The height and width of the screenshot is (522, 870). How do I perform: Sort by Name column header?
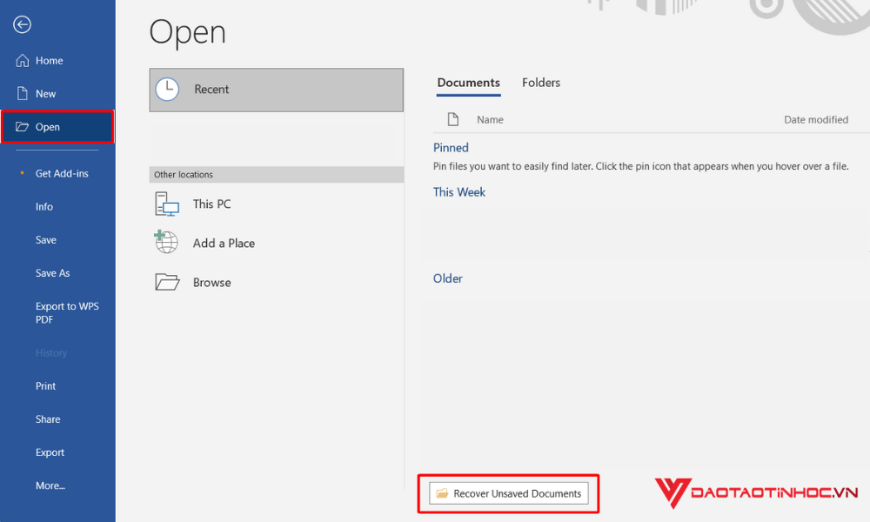pos(490,120)
